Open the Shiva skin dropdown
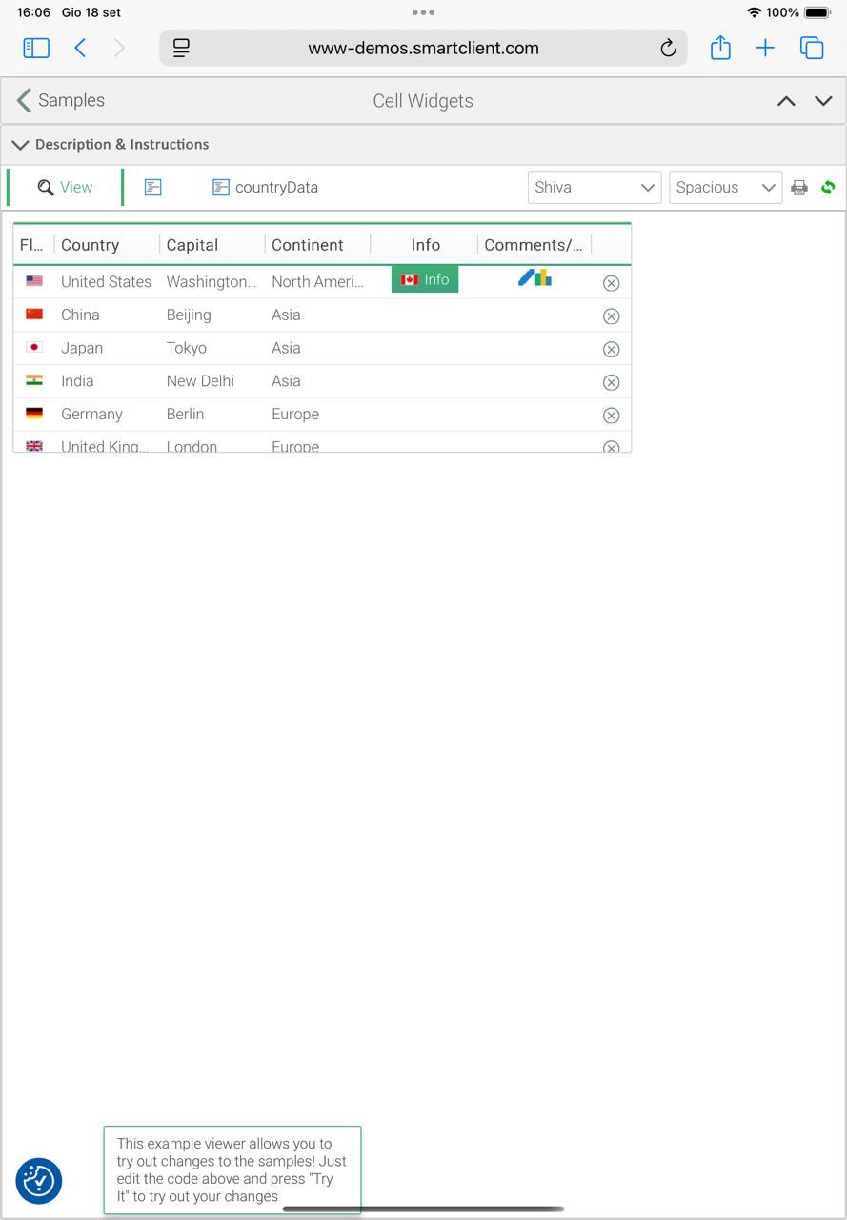 (595, 187)
